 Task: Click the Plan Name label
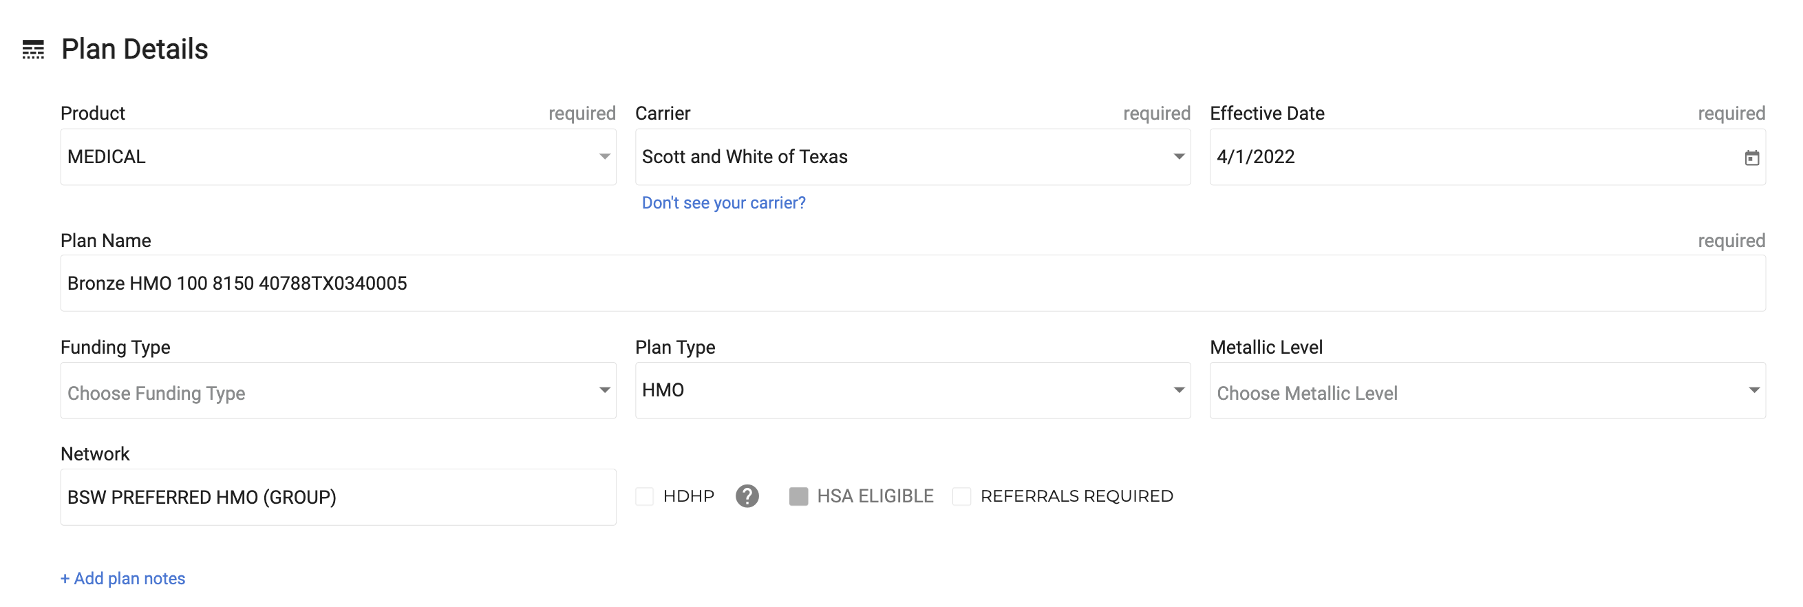click(106, 241)
